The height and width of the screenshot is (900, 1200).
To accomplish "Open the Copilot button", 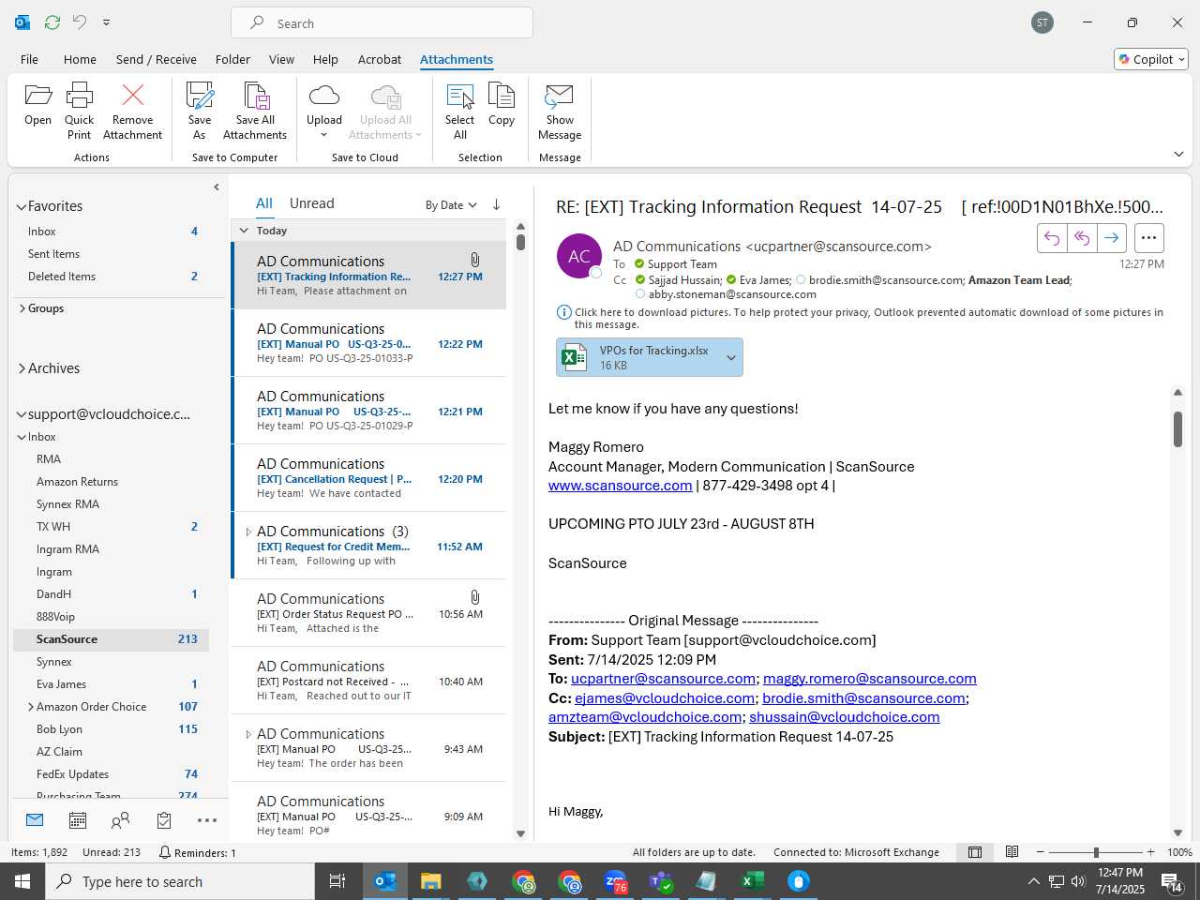I will [1151, 59].
